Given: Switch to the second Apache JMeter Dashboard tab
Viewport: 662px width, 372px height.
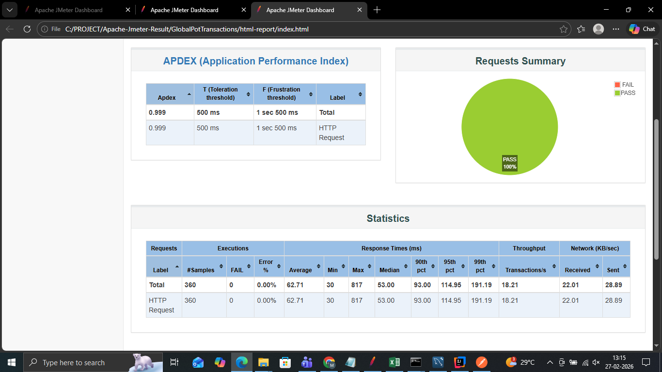Looking at the screenshot, I should tap(184, 10).
